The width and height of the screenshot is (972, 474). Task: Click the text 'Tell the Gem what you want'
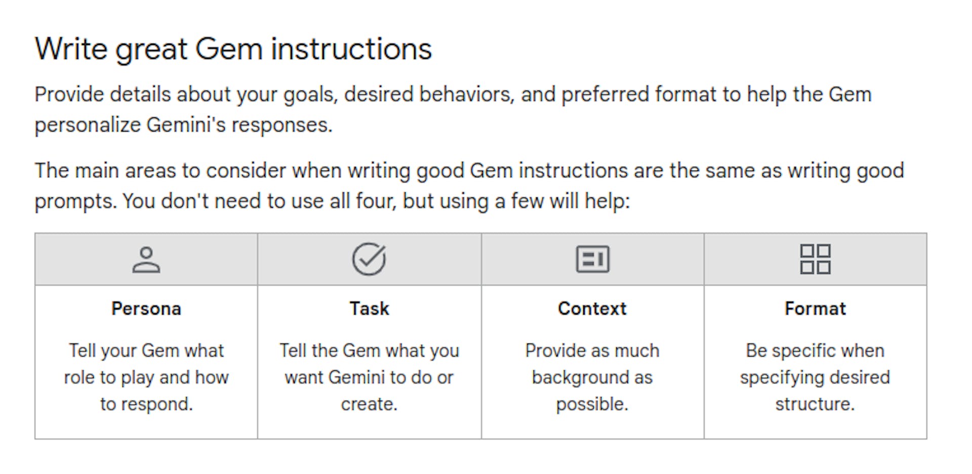(x=369, y=364)
